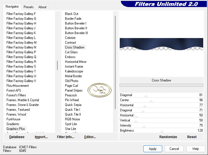Image resolution: width=208 pixels, height=155 pixels.
Task: Open the Help button
Action: pyautogui.click(x=196, y=149)
